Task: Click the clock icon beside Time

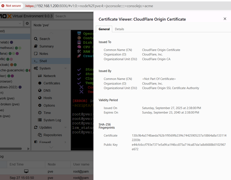Action: point(40,113)
